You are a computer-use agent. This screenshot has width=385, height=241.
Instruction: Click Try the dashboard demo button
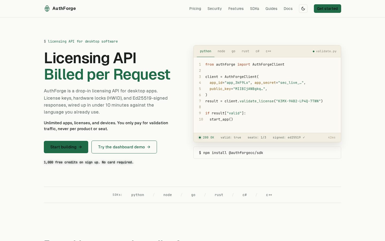pos(124,147)
